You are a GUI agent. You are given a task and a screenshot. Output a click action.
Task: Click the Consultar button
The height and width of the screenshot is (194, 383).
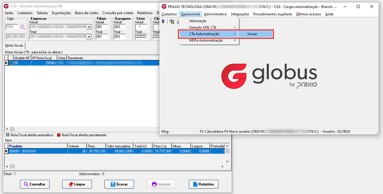[35, 184]
